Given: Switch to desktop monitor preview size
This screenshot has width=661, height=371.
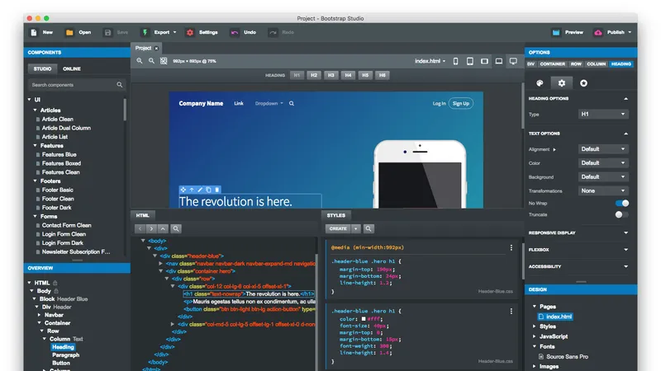Looking at the screenshot, I should [513, 61].
